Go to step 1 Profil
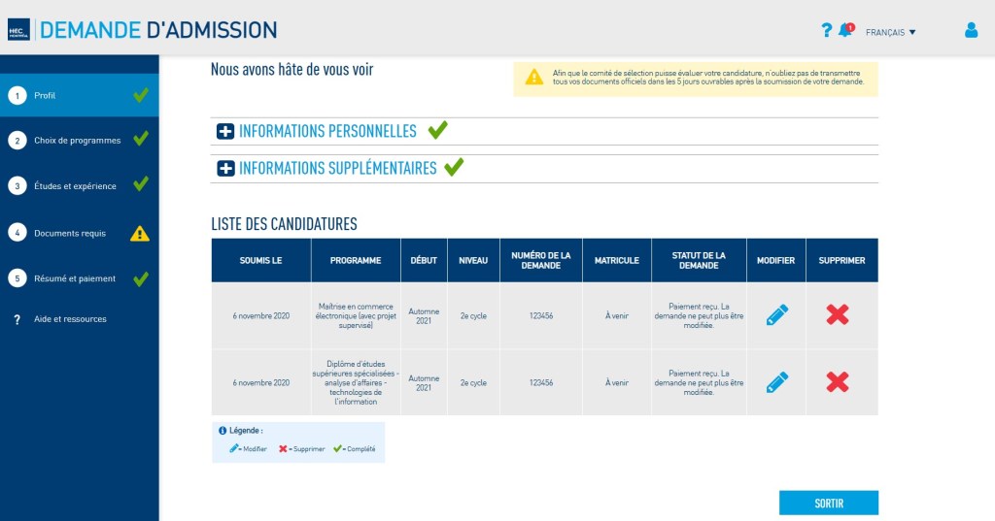Screen dimensions: 995x521 pos(45,95)
